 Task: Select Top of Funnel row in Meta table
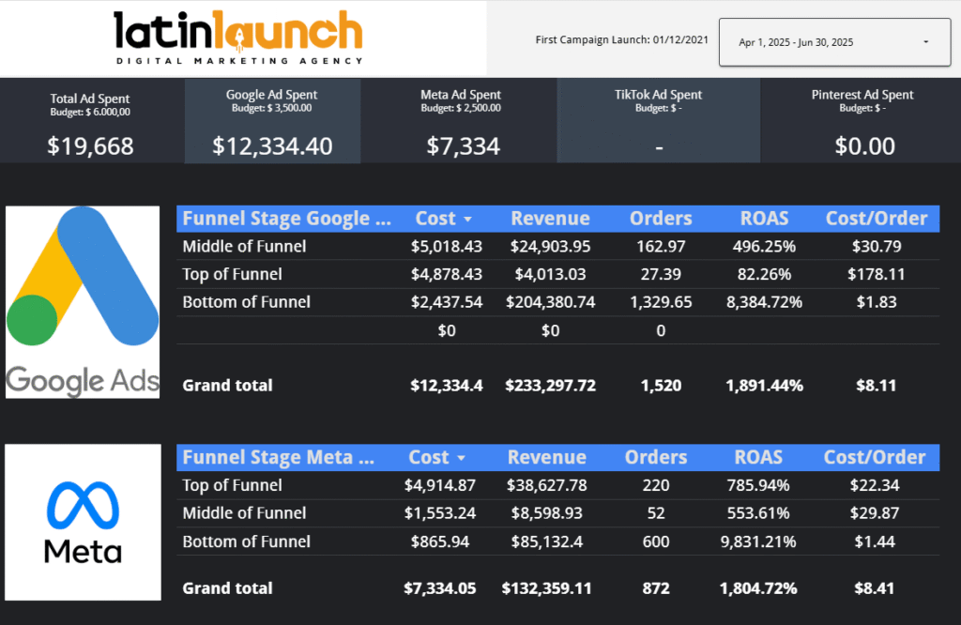tap(232, 485)
